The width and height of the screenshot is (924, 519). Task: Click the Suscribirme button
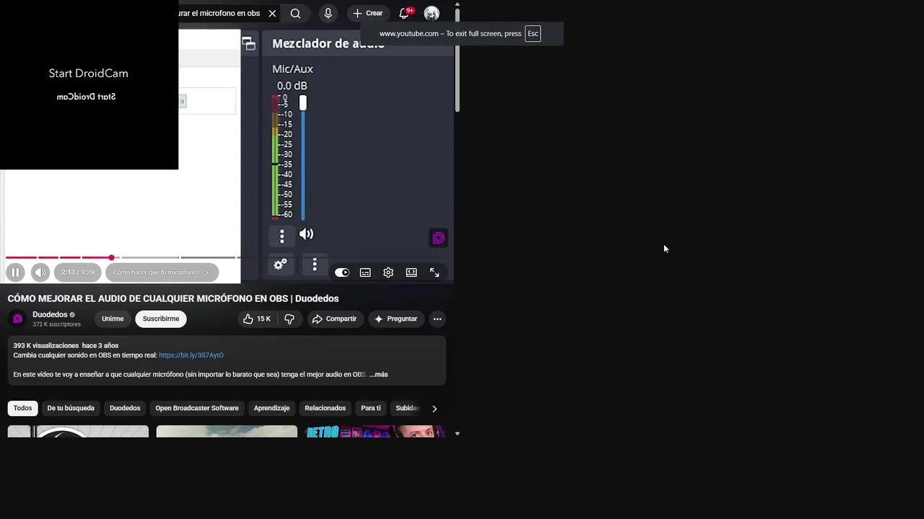pyautogui.click(x=161, y=319)
